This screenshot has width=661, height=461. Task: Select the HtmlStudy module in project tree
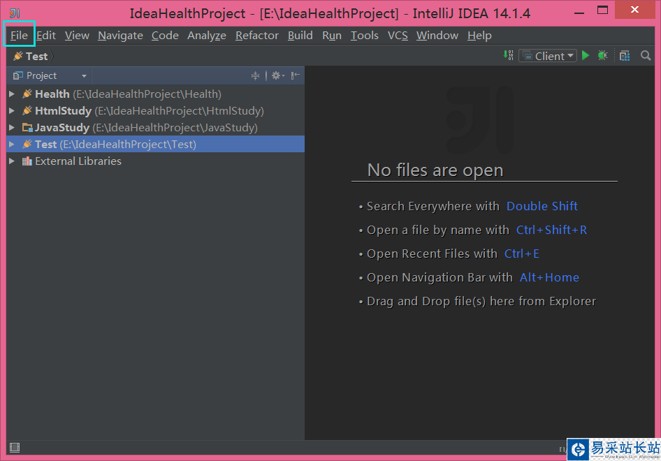(x=63, y=110)
